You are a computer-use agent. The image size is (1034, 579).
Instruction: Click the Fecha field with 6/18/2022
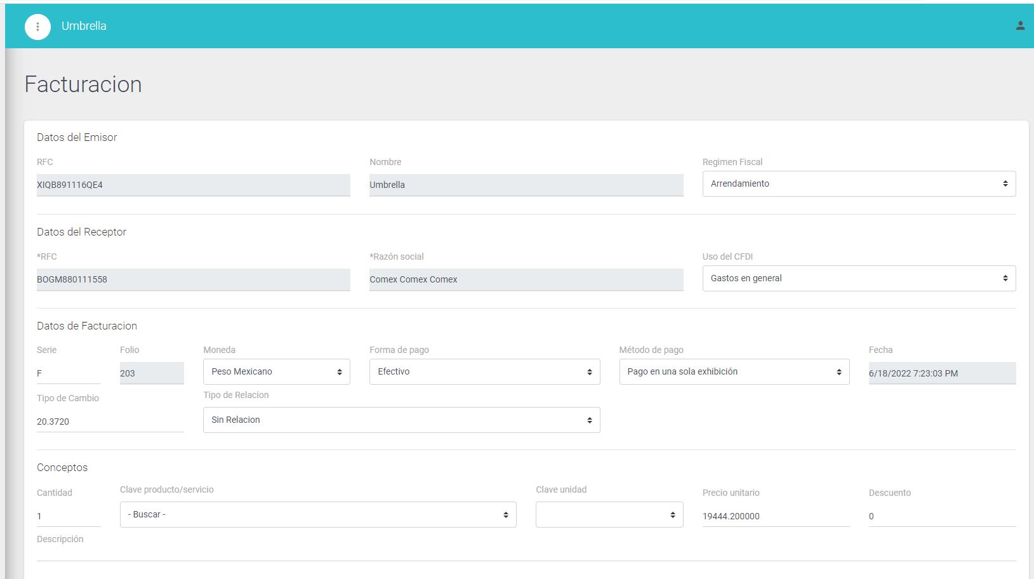[942, 373]
